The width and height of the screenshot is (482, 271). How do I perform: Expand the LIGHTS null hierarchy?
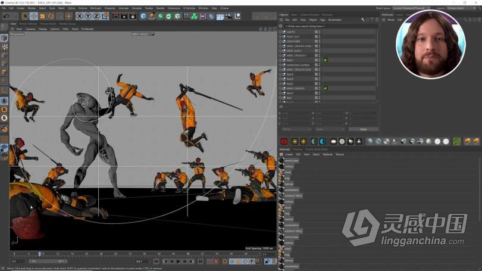point(280,32)
